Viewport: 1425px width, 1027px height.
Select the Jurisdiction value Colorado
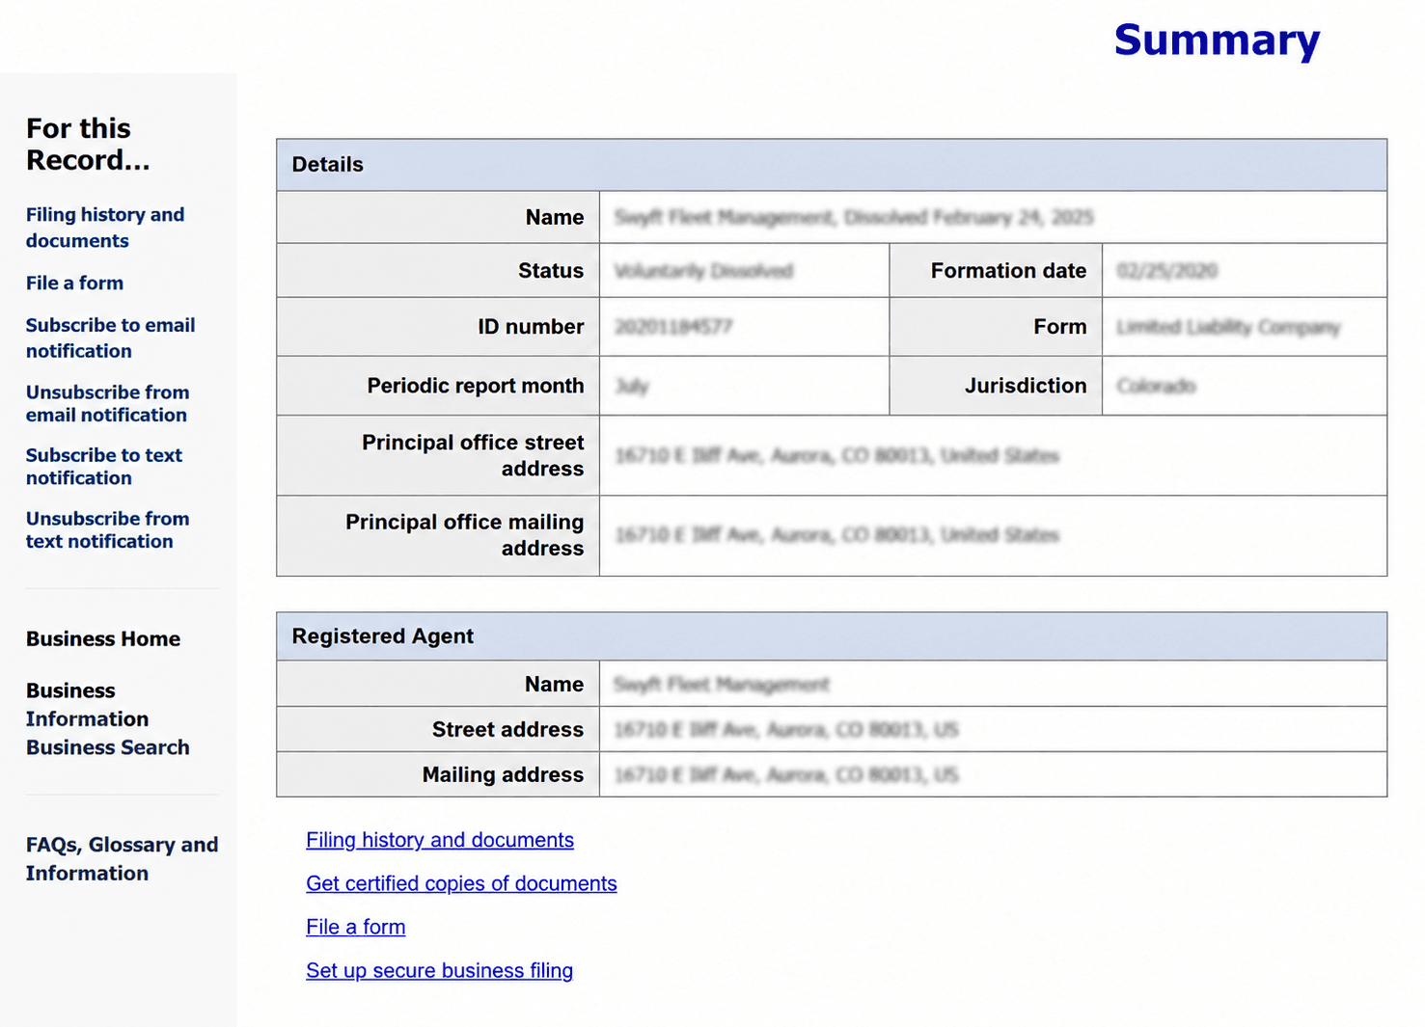click(1156, 386)
